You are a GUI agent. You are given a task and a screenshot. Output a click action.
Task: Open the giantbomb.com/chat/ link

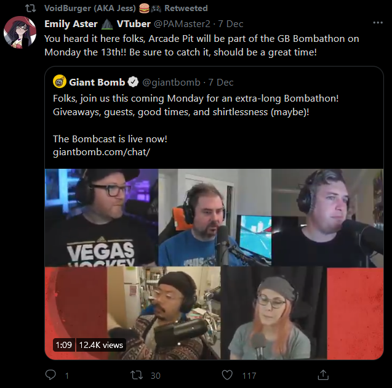102,152
